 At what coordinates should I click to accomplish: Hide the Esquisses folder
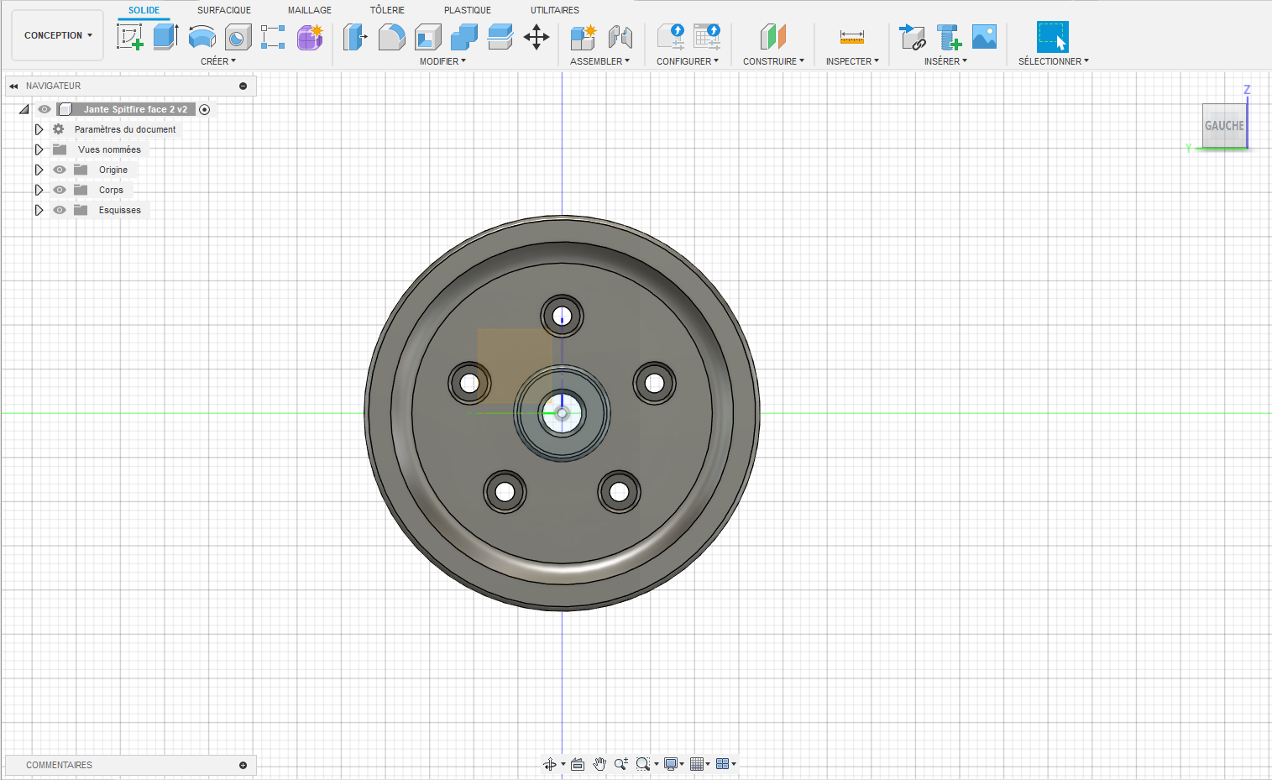[x=60, y=210]
